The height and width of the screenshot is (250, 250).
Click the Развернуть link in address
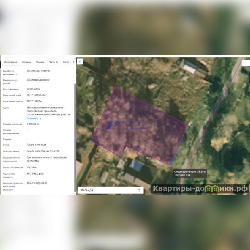tap(32, 118)
